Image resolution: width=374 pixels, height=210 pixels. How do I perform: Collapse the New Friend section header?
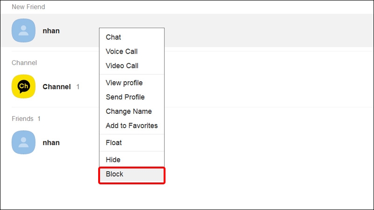pos(29,7)
